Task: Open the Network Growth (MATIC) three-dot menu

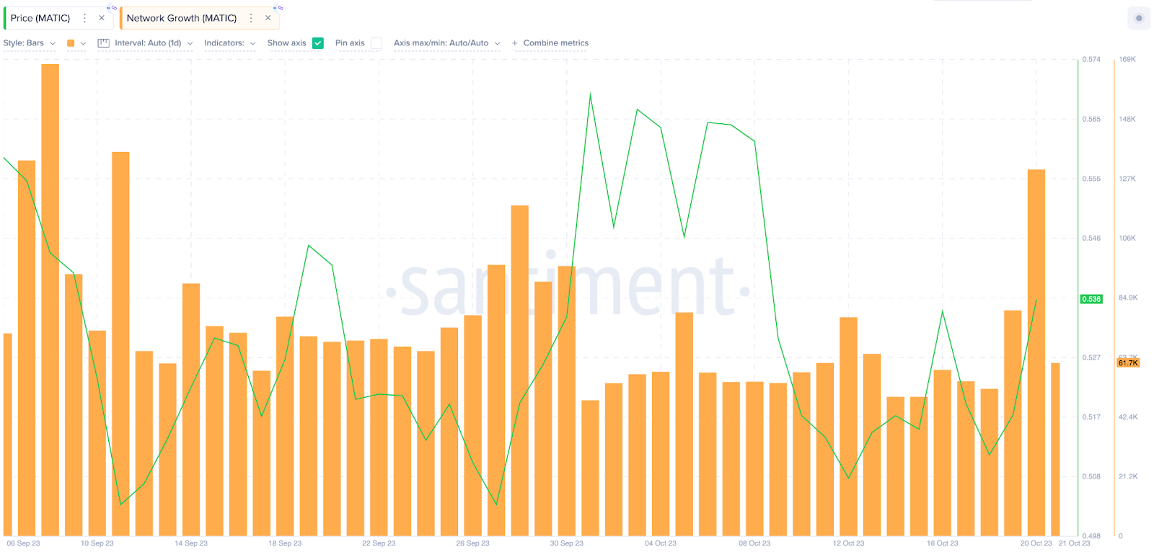Action: click(x=251, y=18)
